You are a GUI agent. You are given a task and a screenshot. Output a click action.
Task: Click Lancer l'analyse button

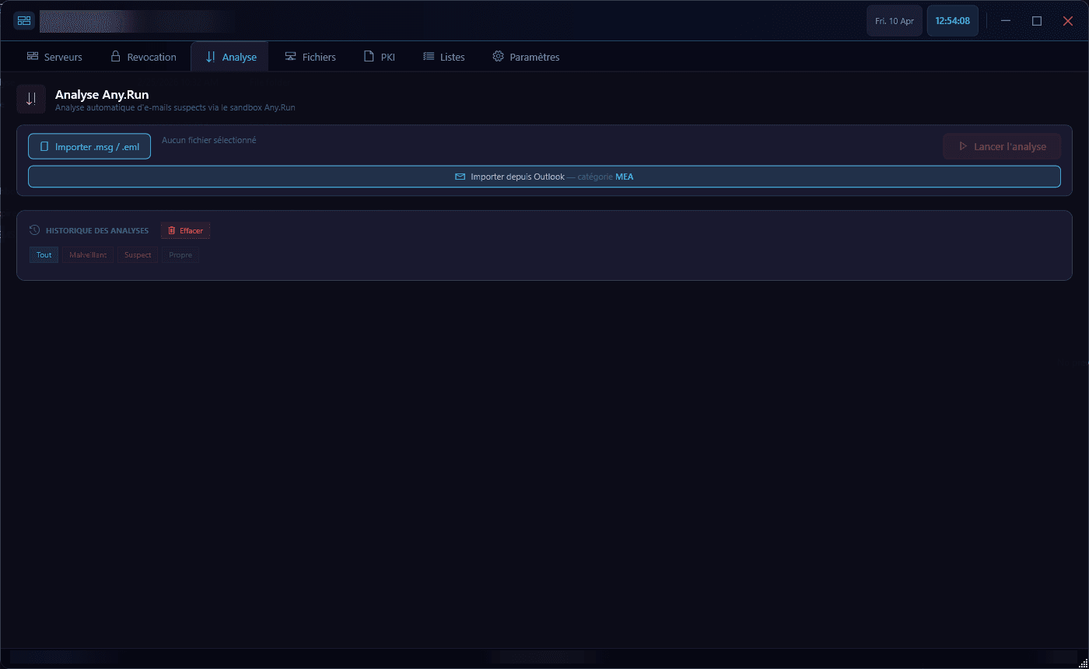coord(1002,146)
